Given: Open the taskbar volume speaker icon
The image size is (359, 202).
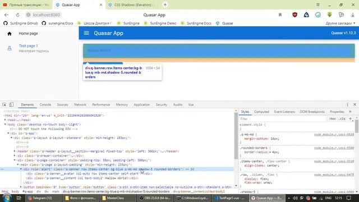Looking at the screenshot, I should click(295, 198).
